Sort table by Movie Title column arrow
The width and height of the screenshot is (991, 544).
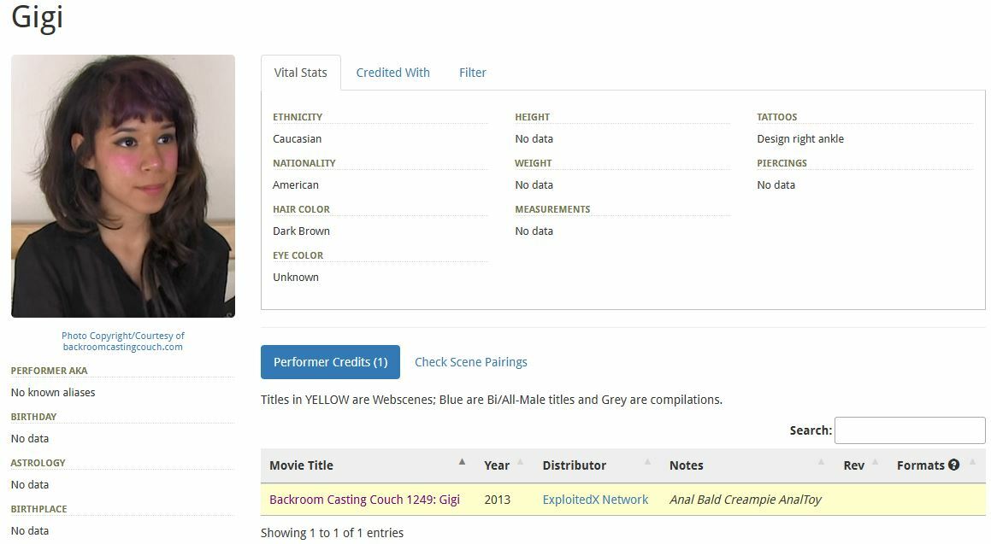[462, 462]
